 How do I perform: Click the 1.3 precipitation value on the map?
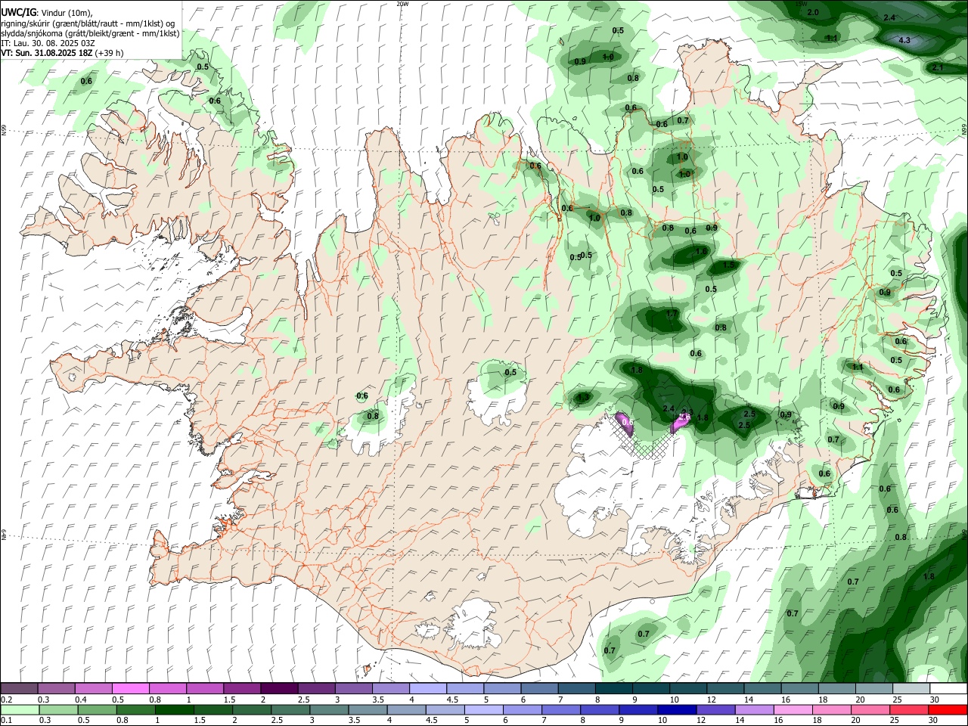pyautogui.click(x=583, y=397)
